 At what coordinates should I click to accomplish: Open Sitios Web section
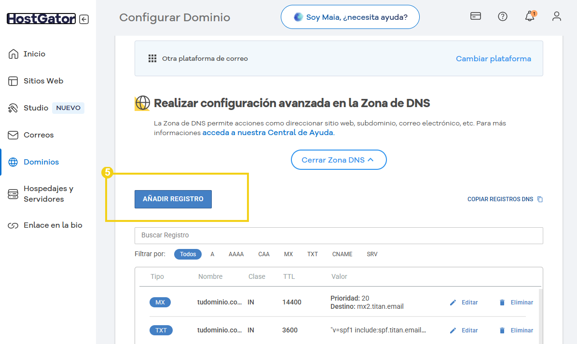43,81
